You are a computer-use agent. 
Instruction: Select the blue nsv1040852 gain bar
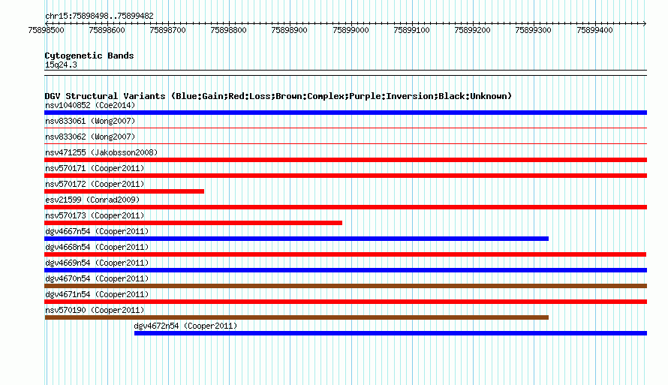pos(345,113)
